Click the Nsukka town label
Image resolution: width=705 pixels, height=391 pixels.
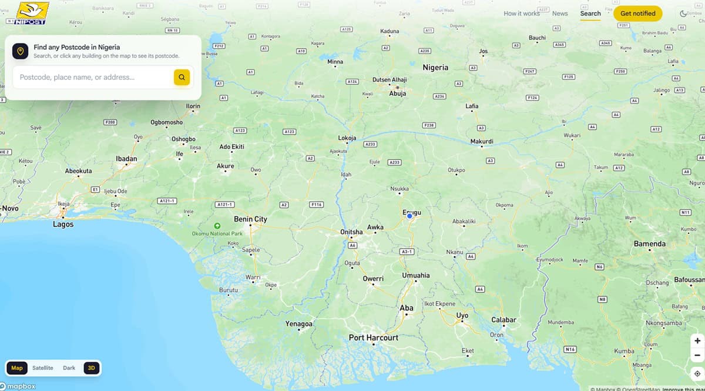click(399, 189)
